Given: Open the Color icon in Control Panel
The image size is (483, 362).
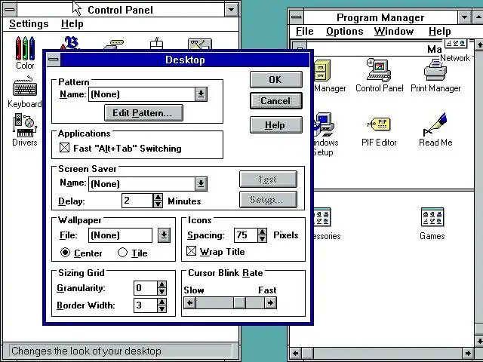Looking at the screenshot, I should click(x=25, y=52).
